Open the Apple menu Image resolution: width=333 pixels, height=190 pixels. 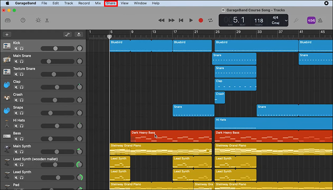(x=7, y=3)
